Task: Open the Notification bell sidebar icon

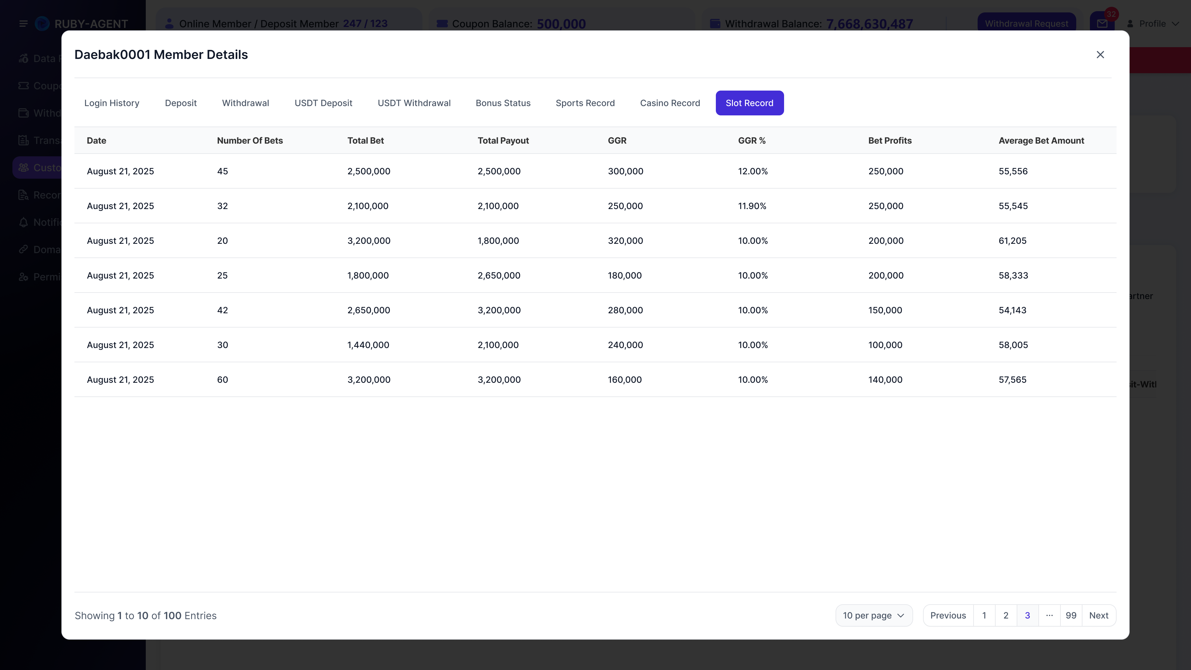Action: tap(24, 222)
